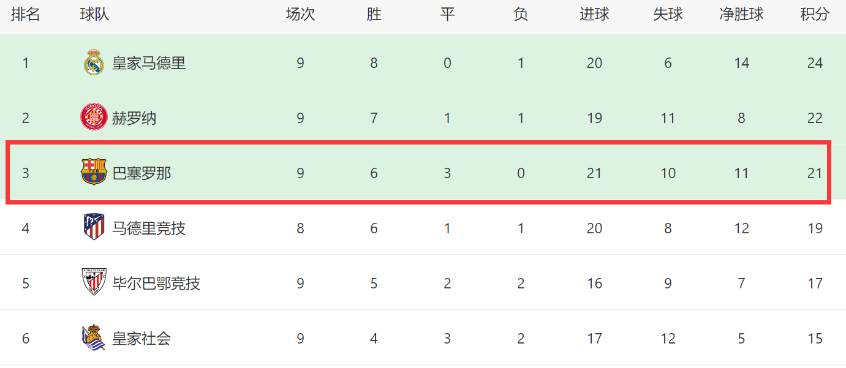846x368 pixels.
Task: Sort by 净胜球 column header
Action: pos(741,15)
